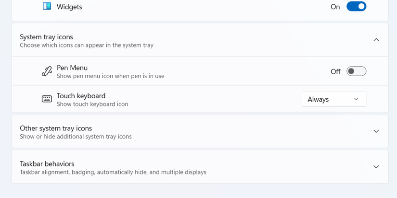Click 'Show or hide additional system tray icons'
The height and width of the screenshot is (198, 397).
(76, 137)
